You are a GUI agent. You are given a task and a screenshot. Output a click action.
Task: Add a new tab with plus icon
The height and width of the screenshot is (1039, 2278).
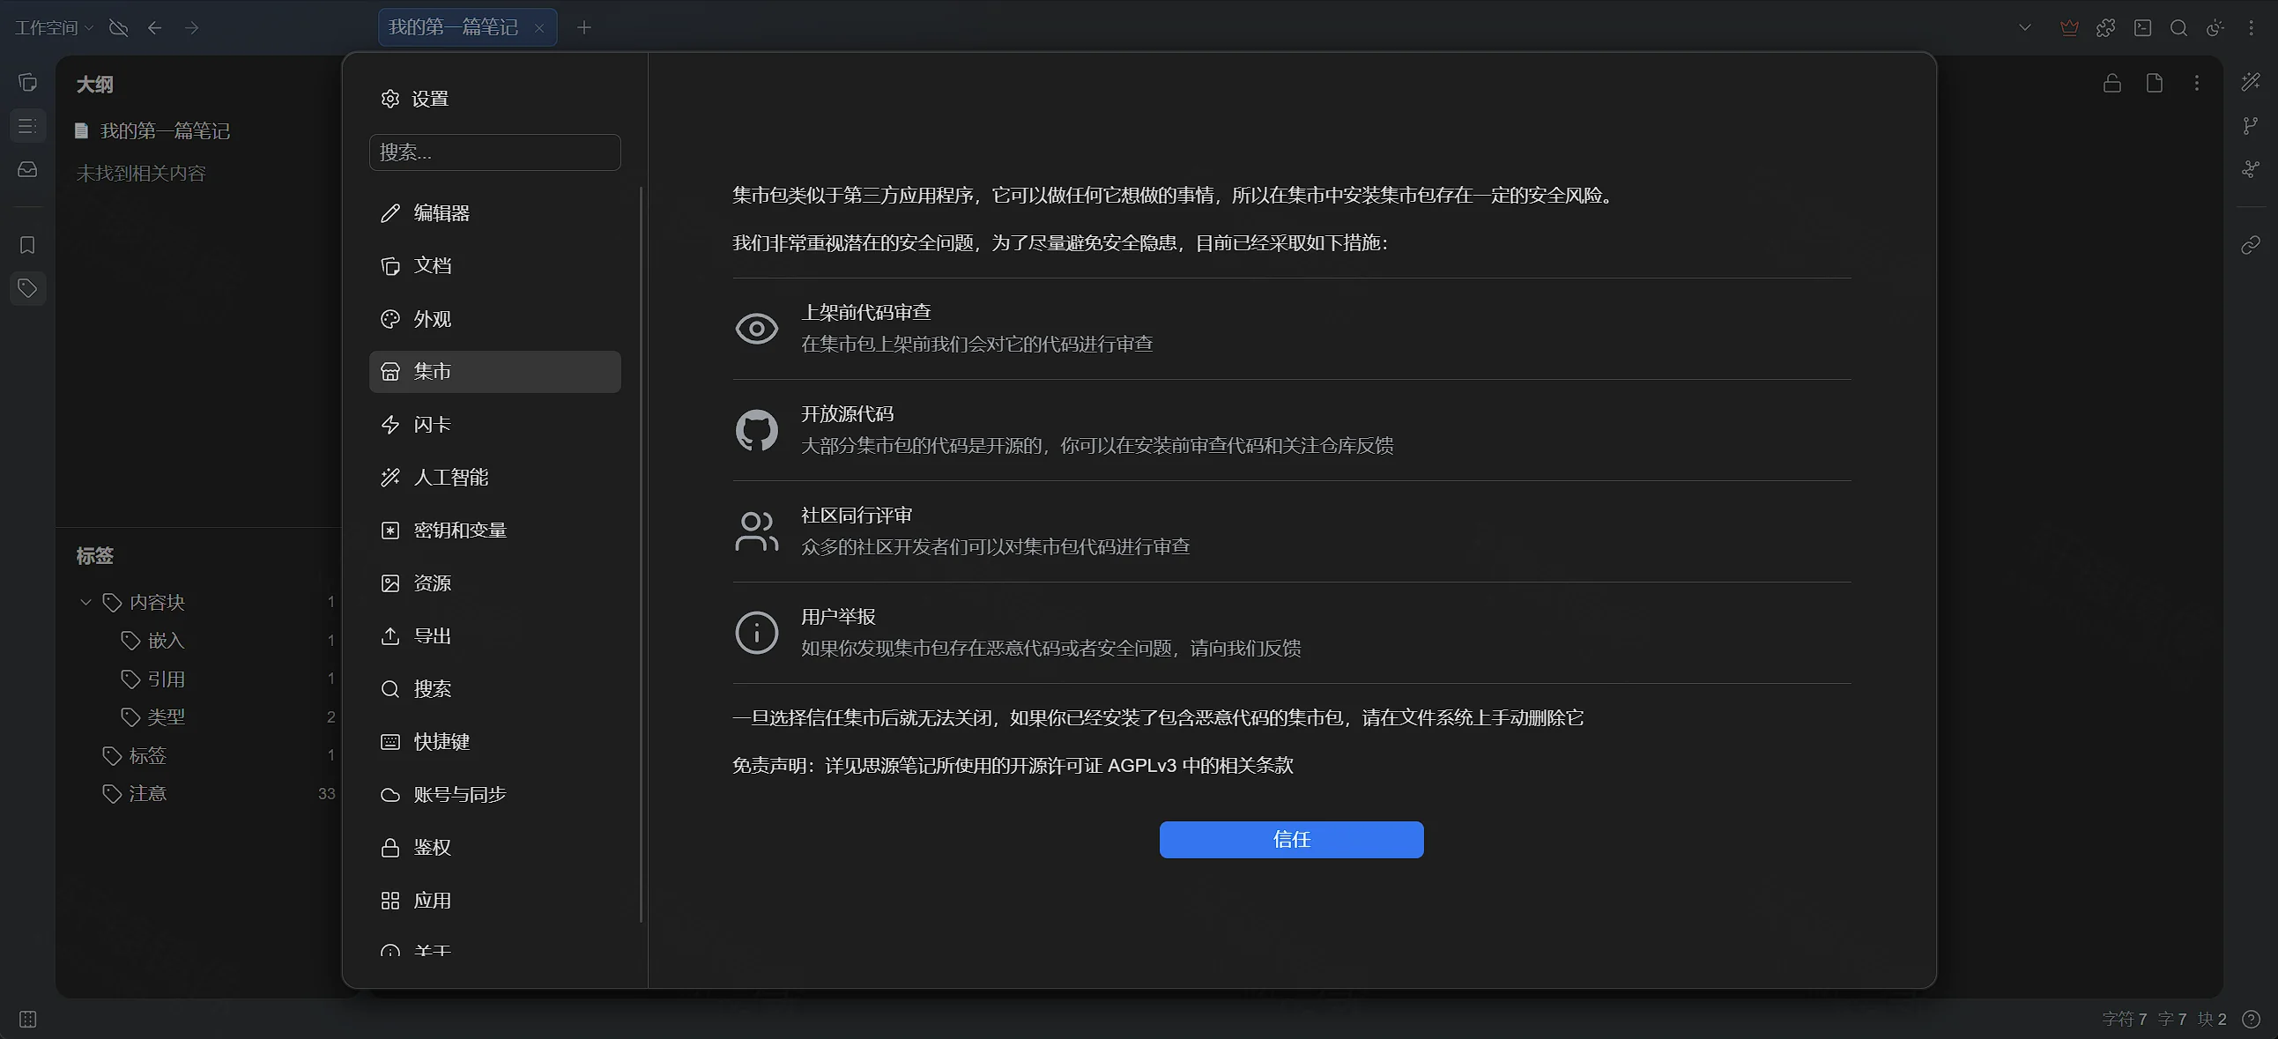pos(583,28)
